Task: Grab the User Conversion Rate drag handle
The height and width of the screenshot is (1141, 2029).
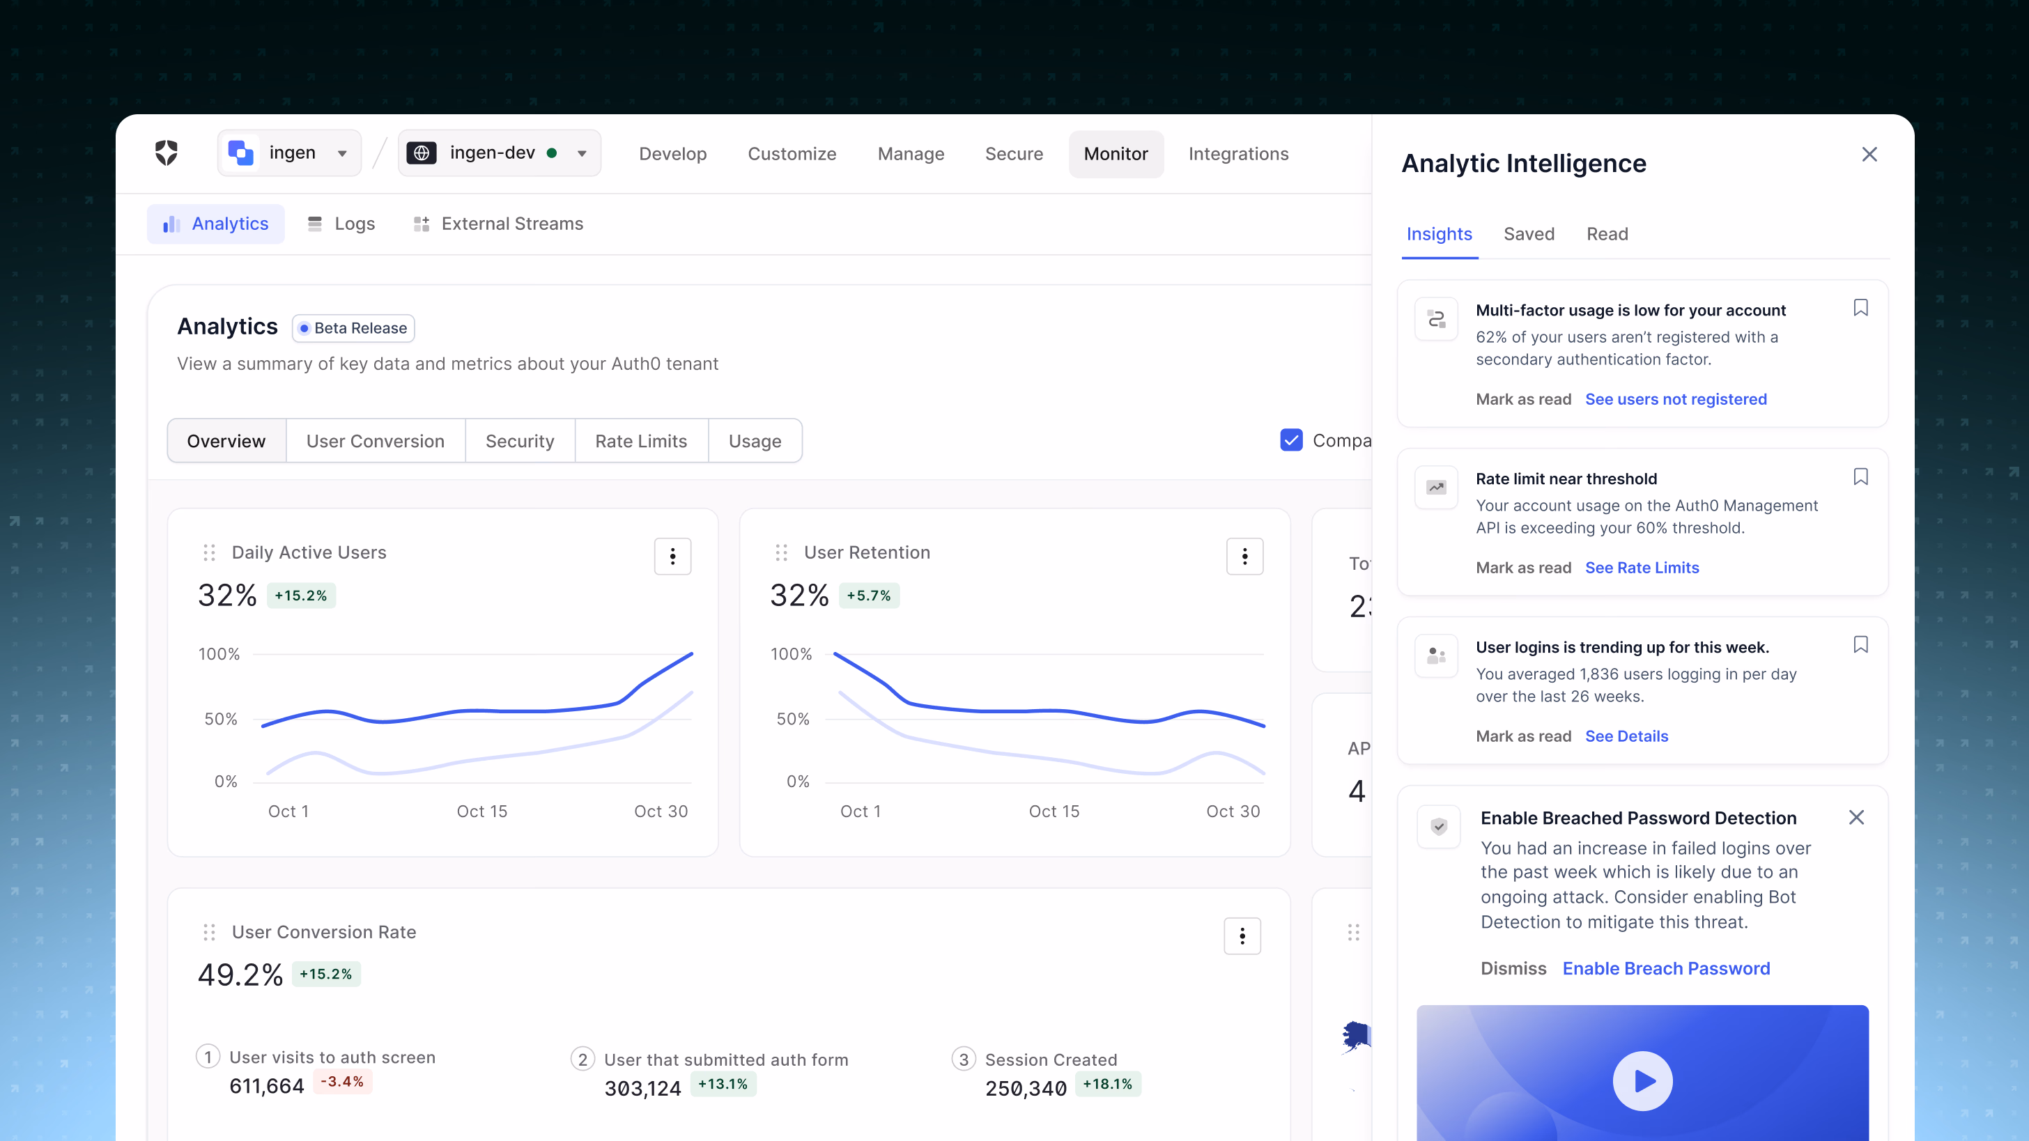Action: pyautogui.click(x=209, y=932)
